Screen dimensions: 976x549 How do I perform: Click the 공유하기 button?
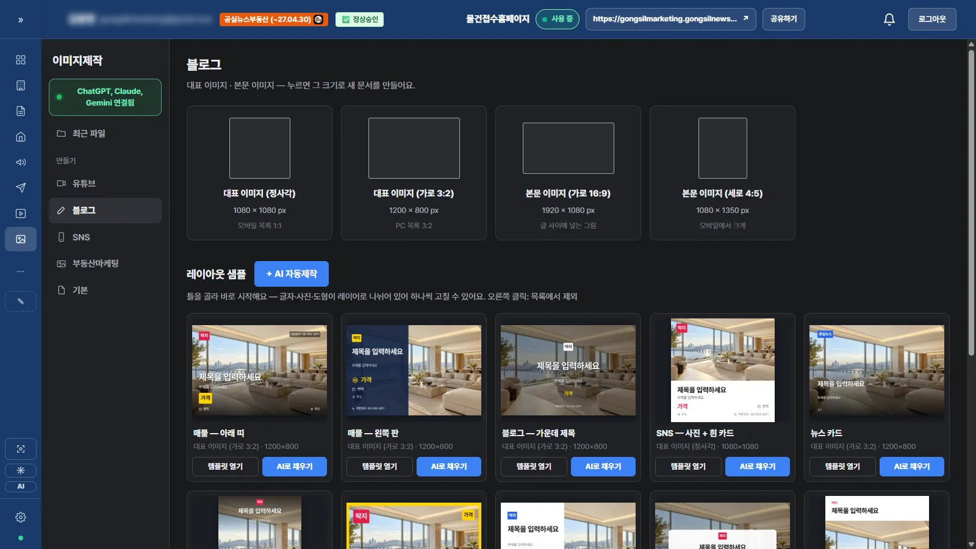(x=784, y=19)
